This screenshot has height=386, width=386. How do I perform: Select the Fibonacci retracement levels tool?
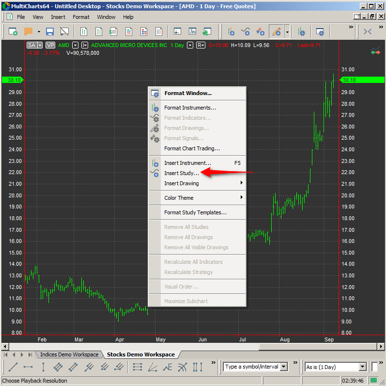(138, 367)
